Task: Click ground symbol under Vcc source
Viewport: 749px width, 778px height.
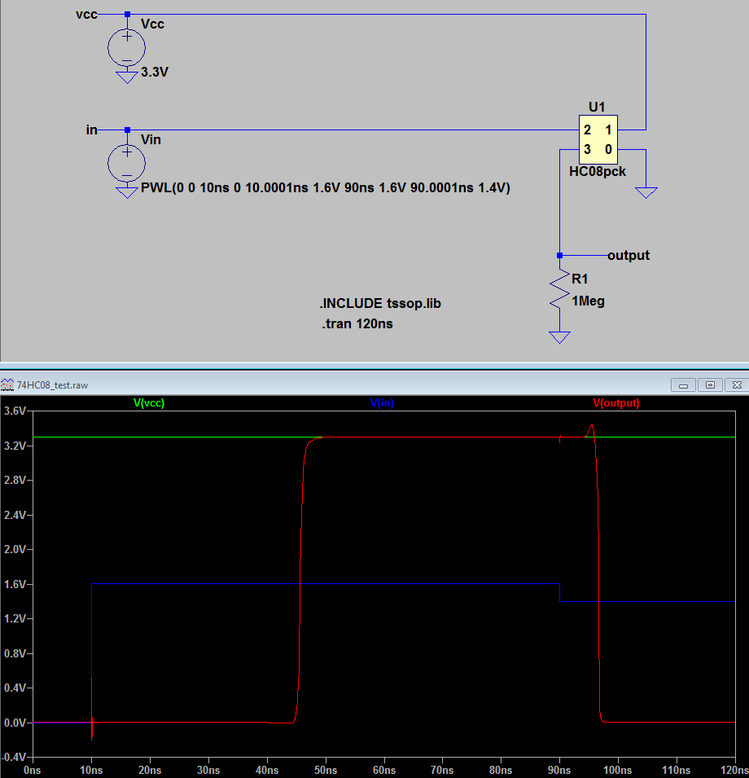Action: tap(127, 77)
